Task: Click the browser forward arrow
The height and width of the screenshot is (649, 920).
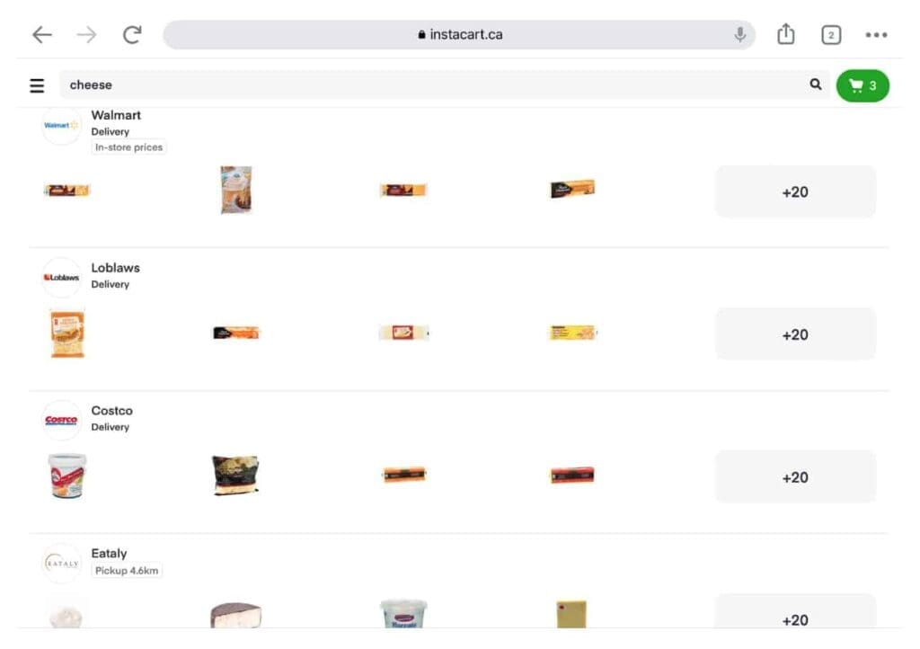Action: (x=86, y=35)
